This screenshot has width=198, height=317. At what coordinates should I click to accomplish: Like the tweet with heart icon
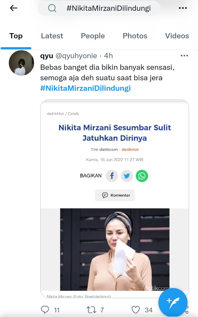(x=136, y=310)
